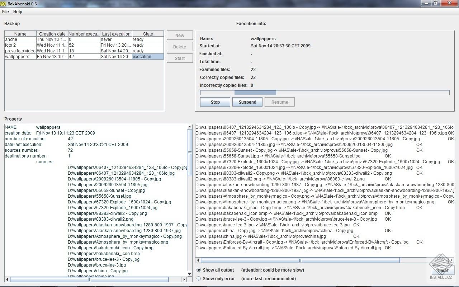
Task: Click Property panel horizontal scrollbar thumb
Action: pyautogui.click(x=90, y=279)
